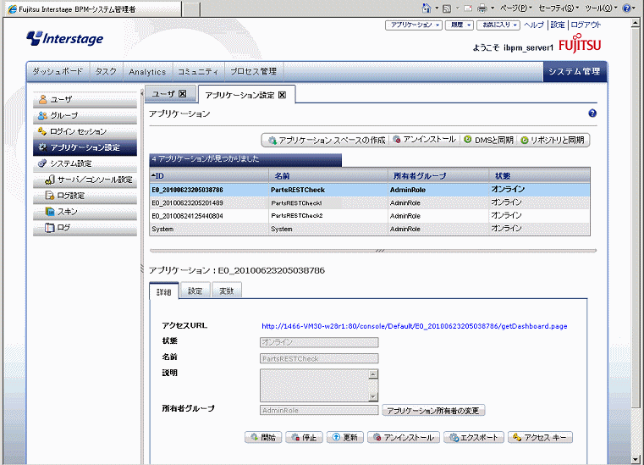Open the システム管理 main tab
644x465 pixels.
[575, 71]
